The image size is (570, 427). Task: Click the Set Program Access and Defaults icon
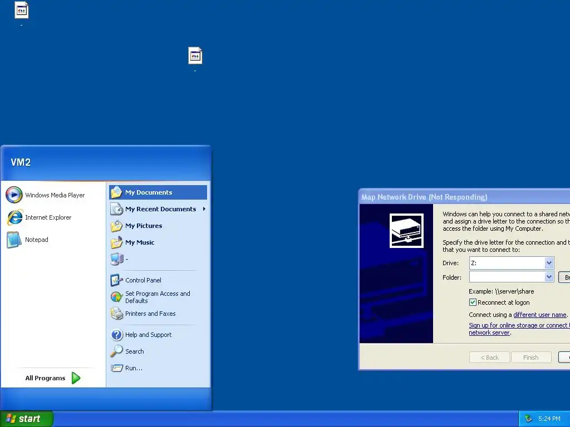coord(117,297)
